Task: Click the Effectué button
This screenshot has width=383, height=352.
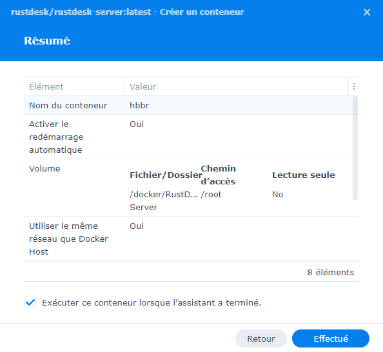Action: (331, 338)
